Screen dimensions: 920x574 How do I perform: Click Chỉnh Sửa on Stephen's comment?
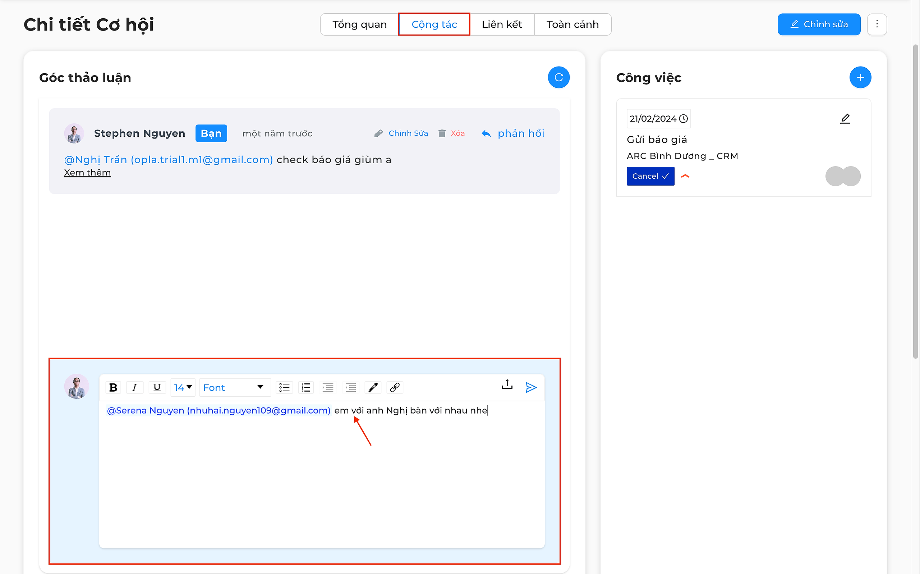401,133
